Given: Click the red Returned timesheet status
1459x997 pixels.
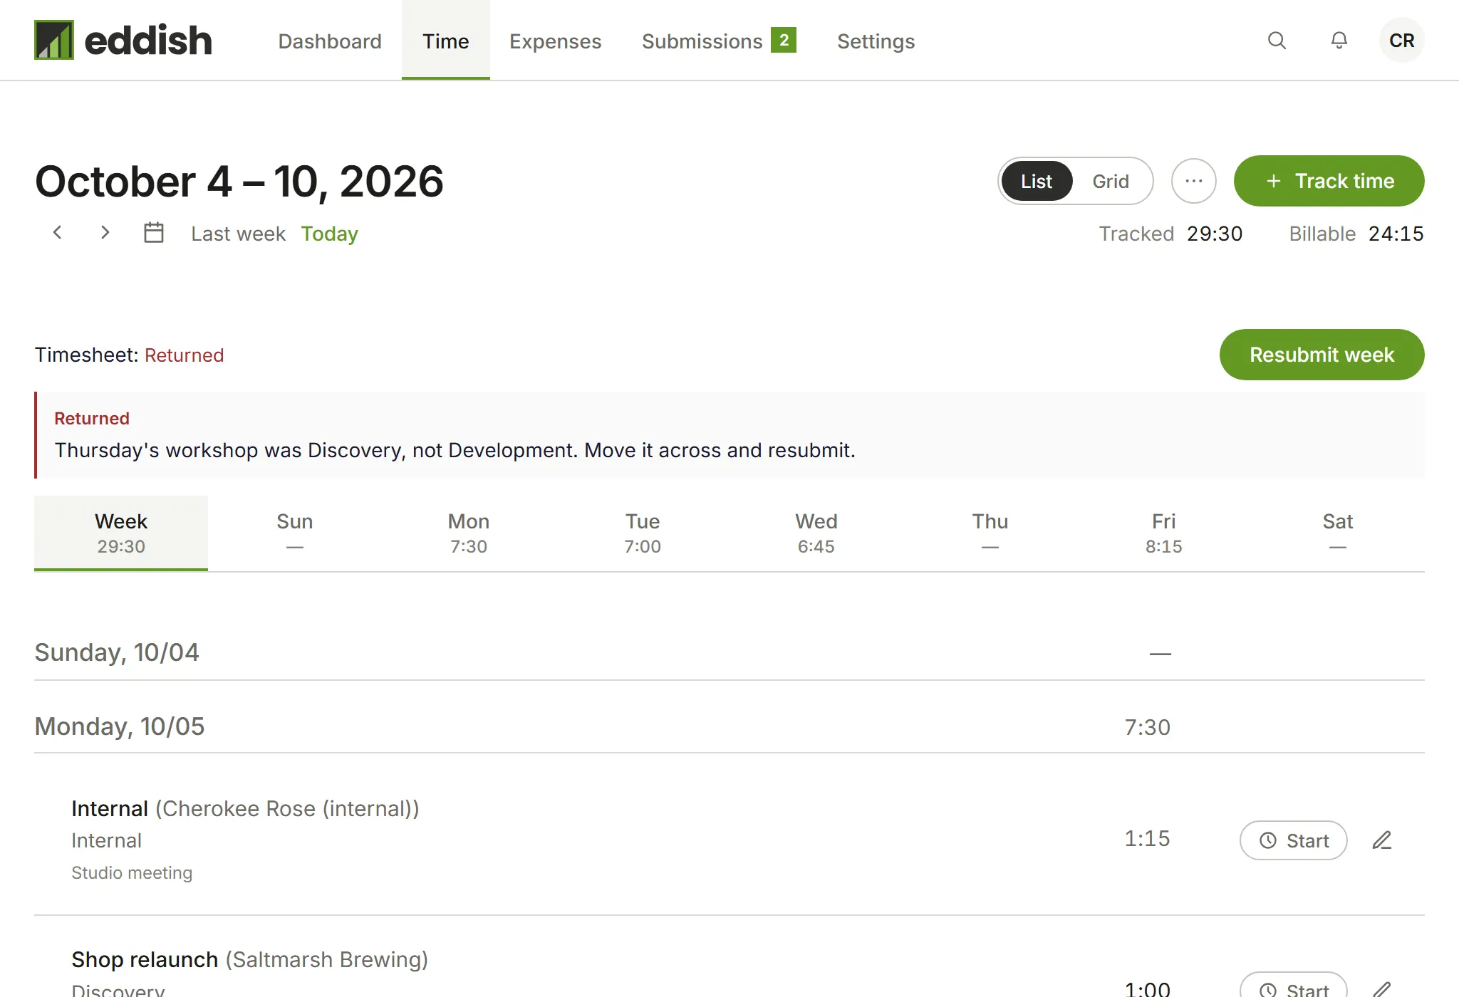Looking at the screenshot, I should pyautogui.click(x=184, y=355).
